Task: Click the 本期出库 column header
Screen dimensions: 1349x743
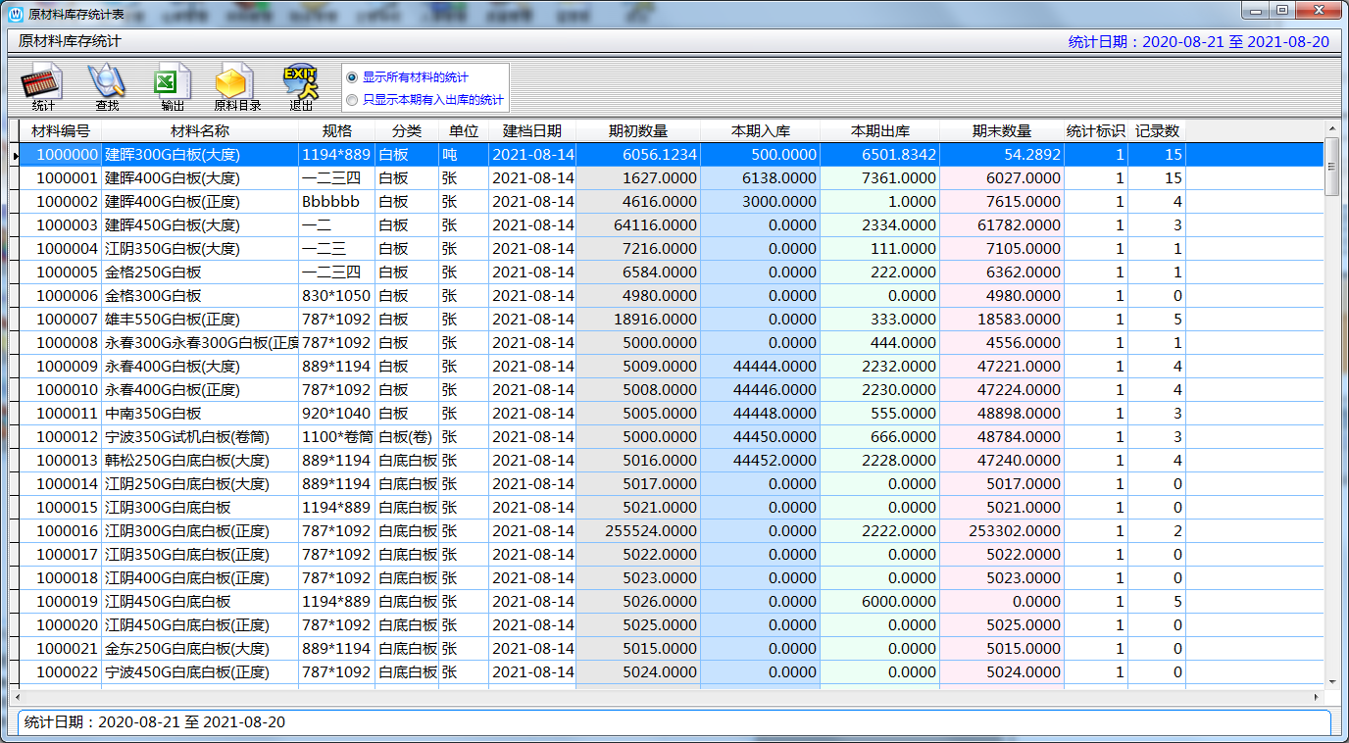Action: tap(880, 131)
